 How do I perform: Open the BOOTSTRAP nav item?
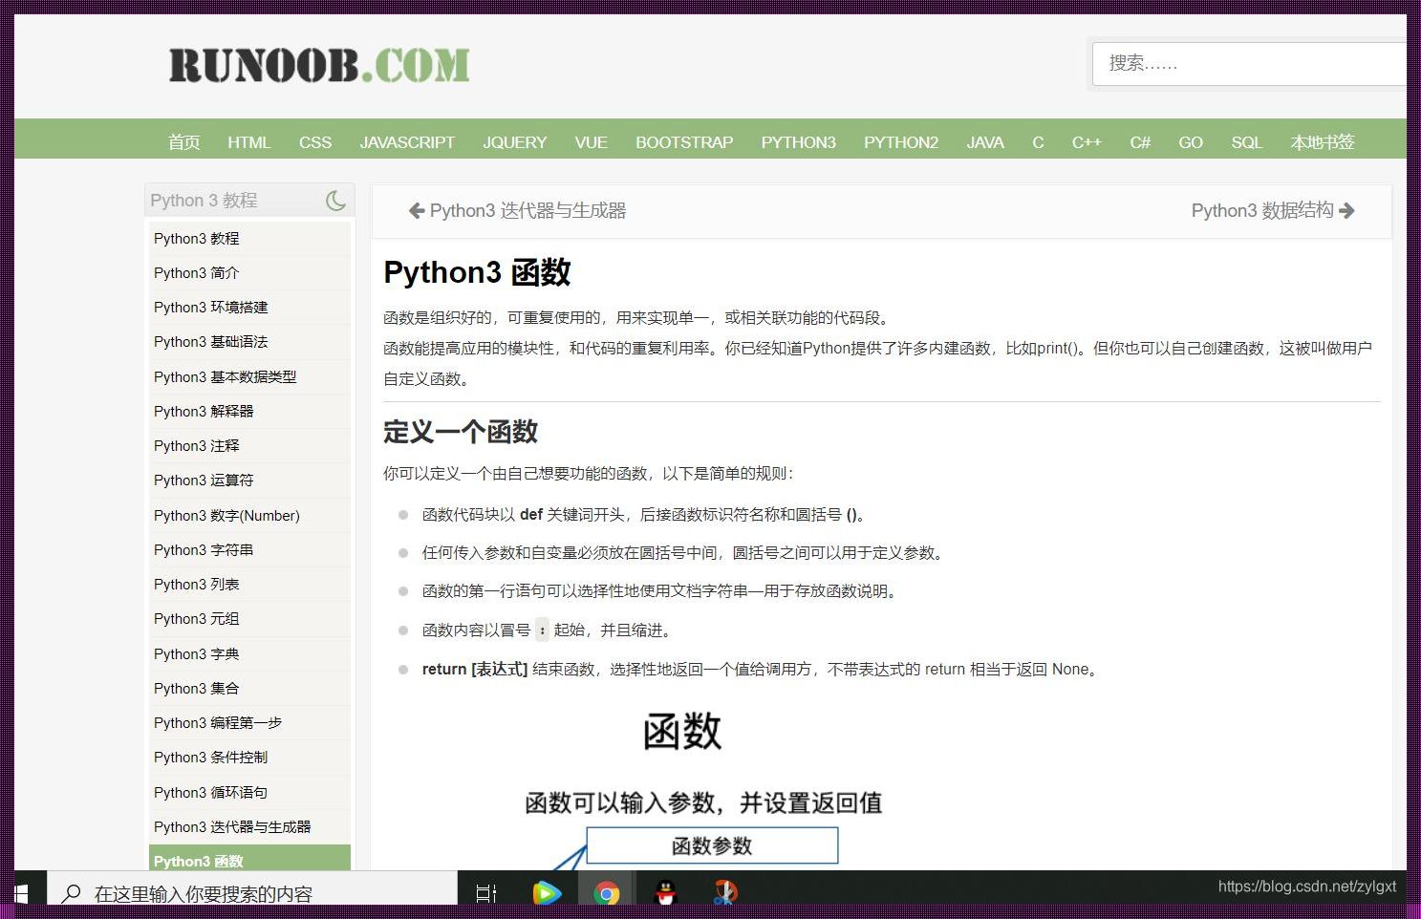[684, 142]
